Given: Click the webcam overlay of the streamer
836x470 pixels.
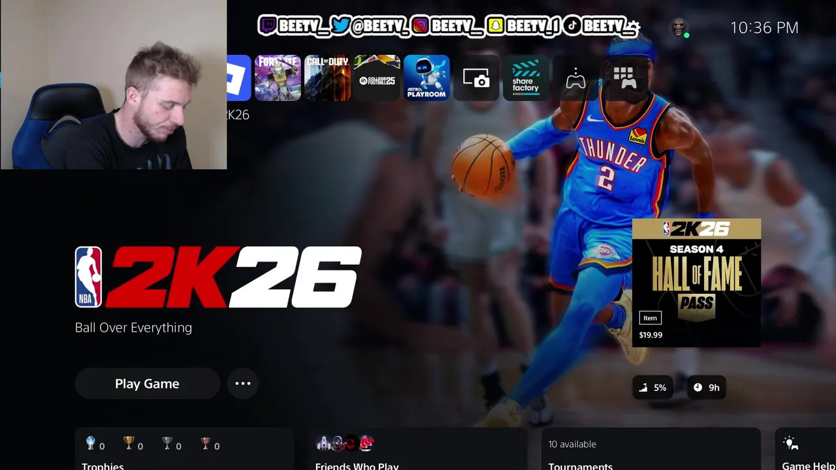Looking at the screenshot, I should (x=114, y=85).
